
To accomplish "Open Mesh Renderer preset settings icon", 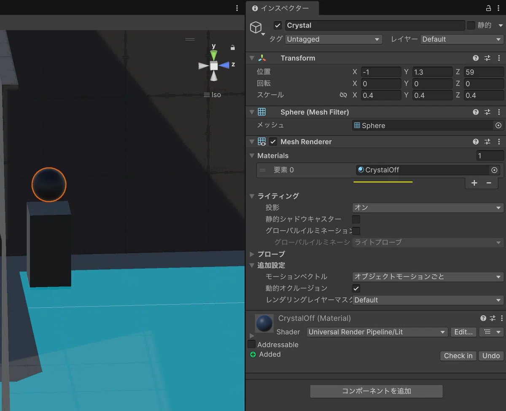I will pyautogui.click(x=487, y=142).
